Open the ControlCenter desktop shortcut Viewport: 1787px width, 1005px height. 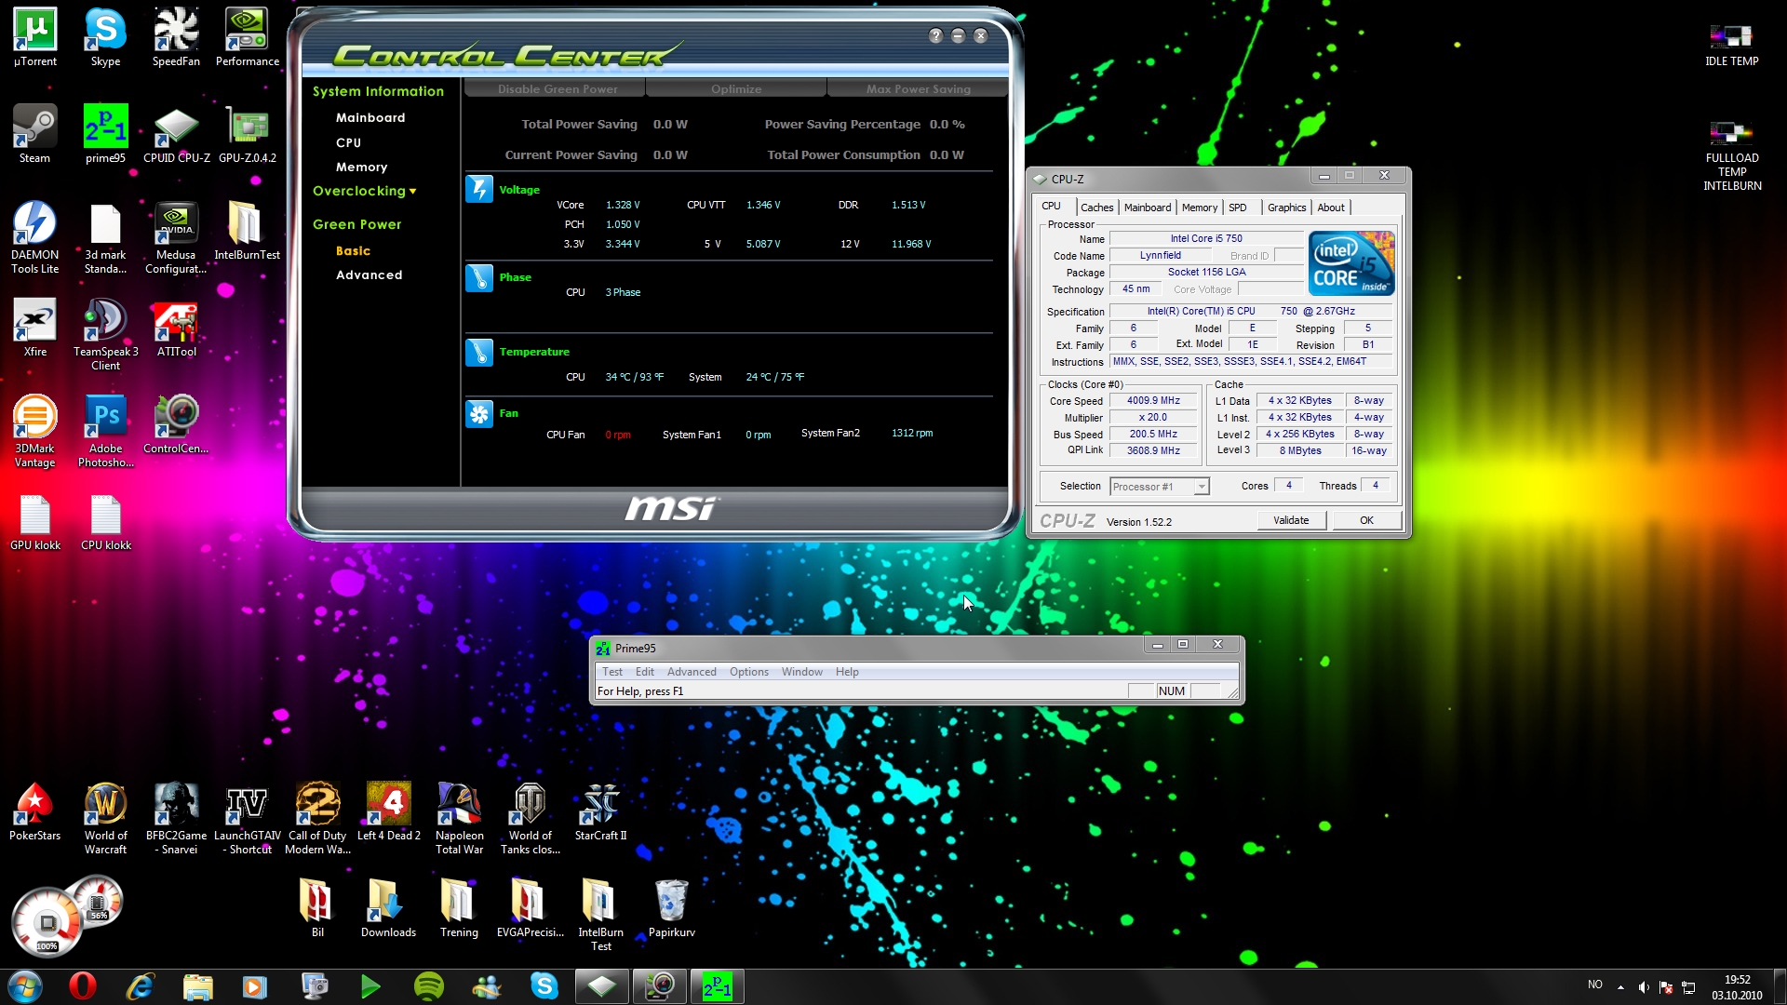[x=176, y=424]
